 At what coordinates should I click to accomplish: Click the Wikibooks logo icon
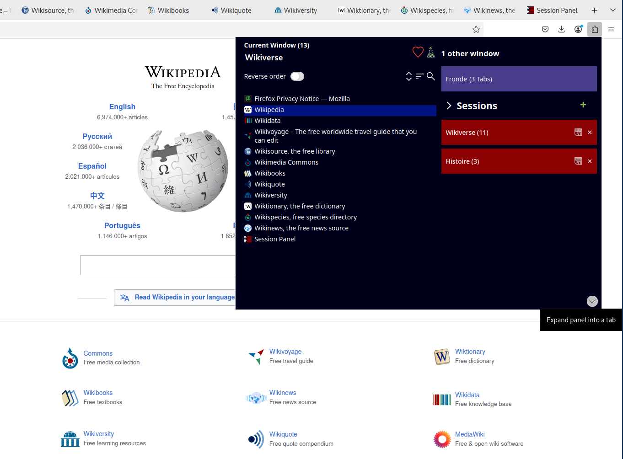point(70,398)
